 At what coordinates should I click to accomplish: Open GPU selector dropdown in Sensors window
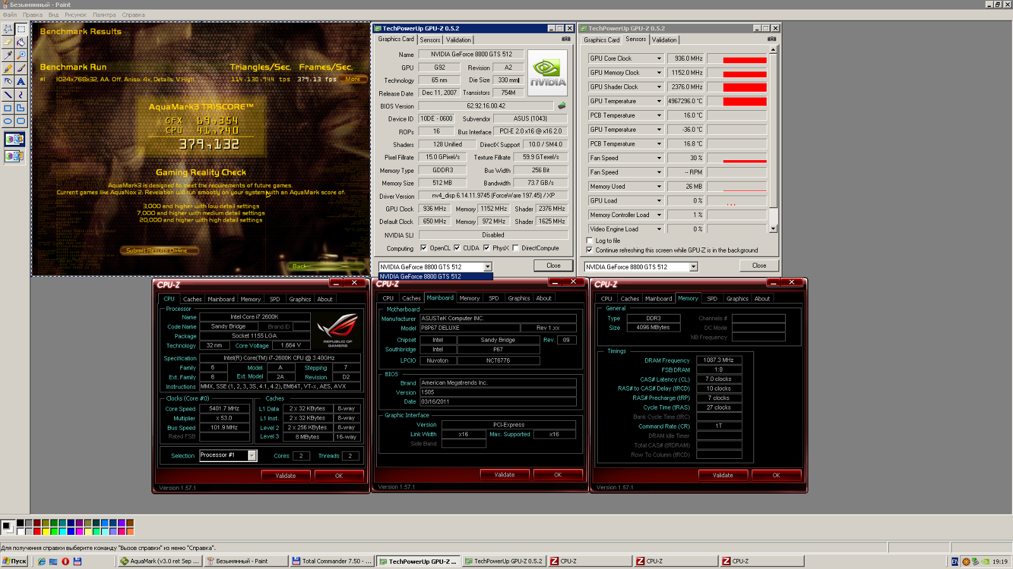(x=693, y=267)
